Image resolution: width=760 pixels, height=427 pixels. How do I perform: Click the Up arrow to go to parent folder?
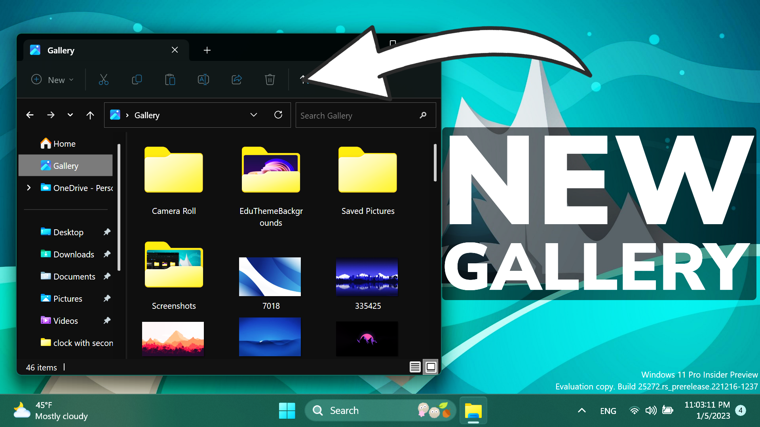[90, 115]
